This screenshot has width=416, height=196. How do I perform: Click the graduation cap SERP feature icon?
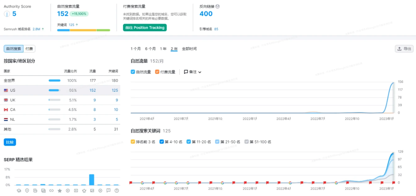point(19,190)
